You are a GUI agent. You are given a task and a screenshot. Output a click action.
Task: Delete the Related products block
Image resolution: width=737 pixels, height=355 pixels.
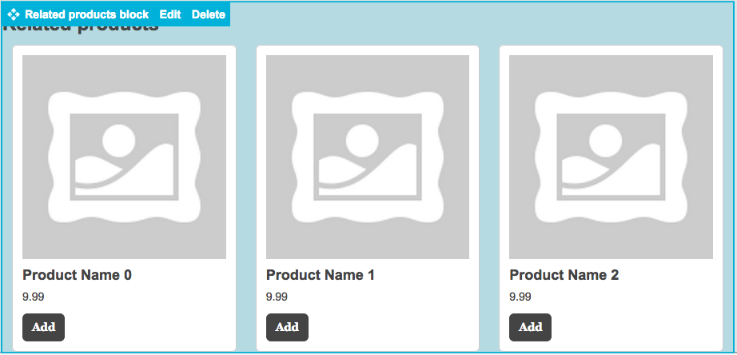(x=209, y=14)
